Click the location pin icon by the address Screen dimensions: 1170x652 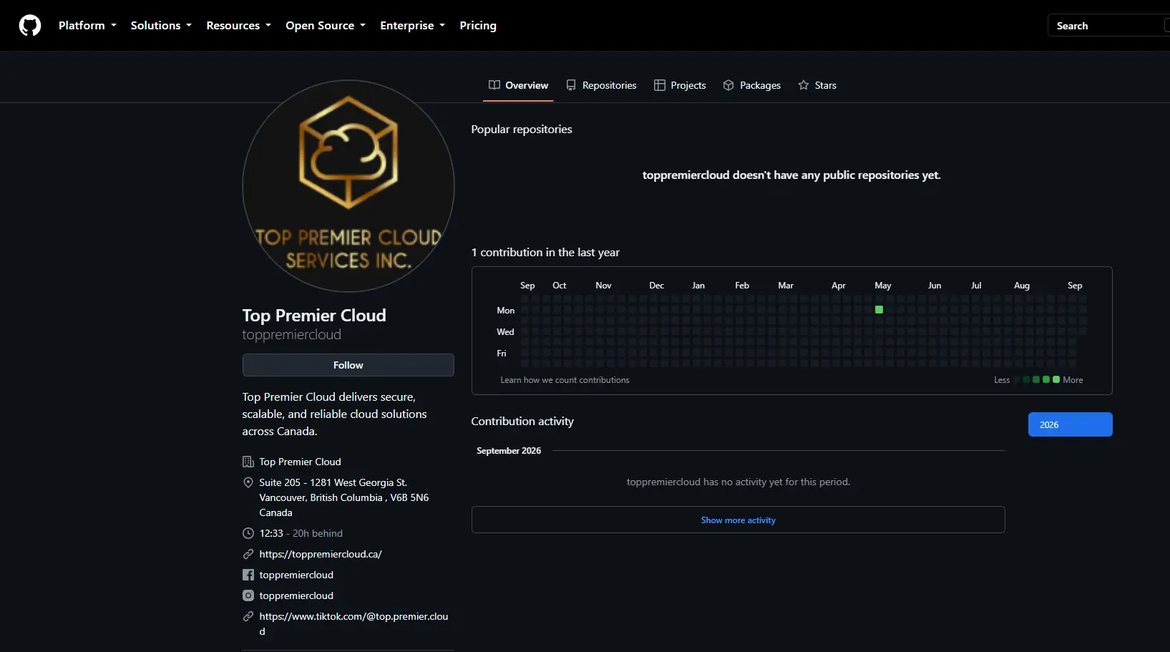click(x=248, y=482)
